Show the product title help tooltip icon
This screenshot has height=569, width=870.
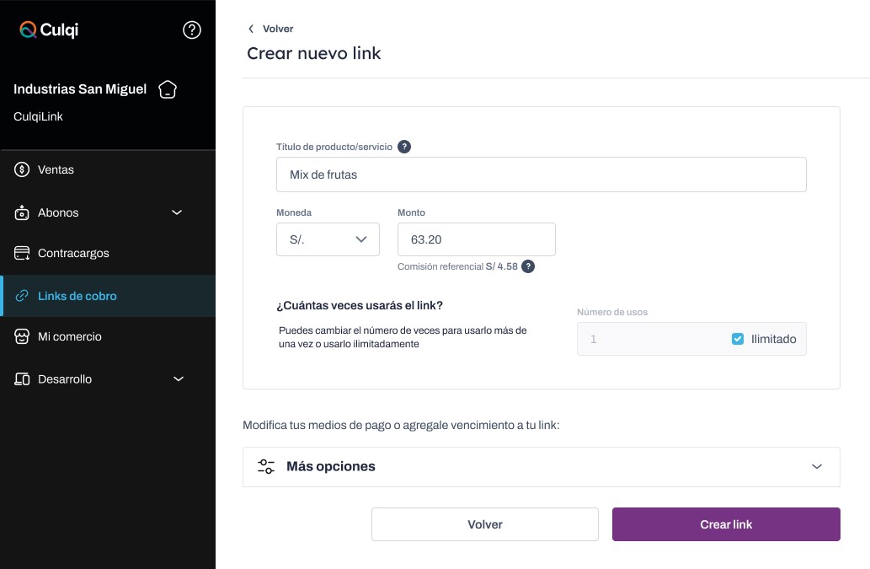(x=404, y=147)
